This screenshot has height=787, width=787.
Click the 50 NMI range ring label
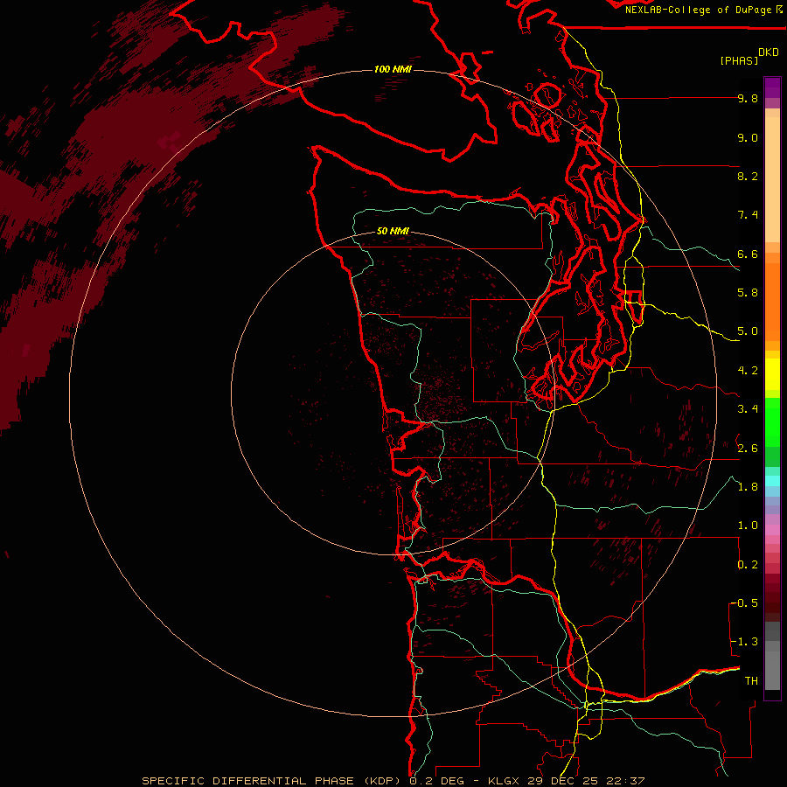point(393,231)
